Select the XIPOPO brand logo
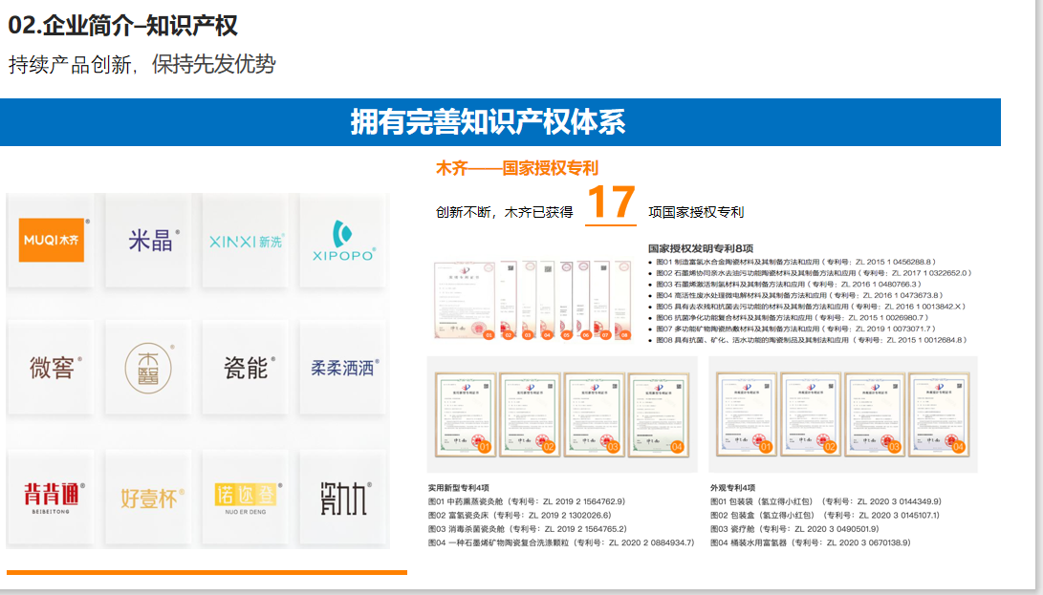 [343, 241]
